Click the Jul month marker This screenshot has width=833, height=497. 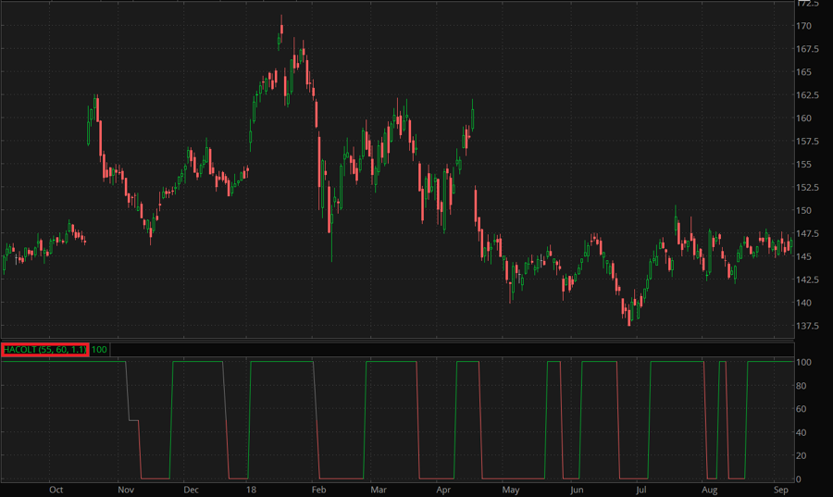(640, 489)
